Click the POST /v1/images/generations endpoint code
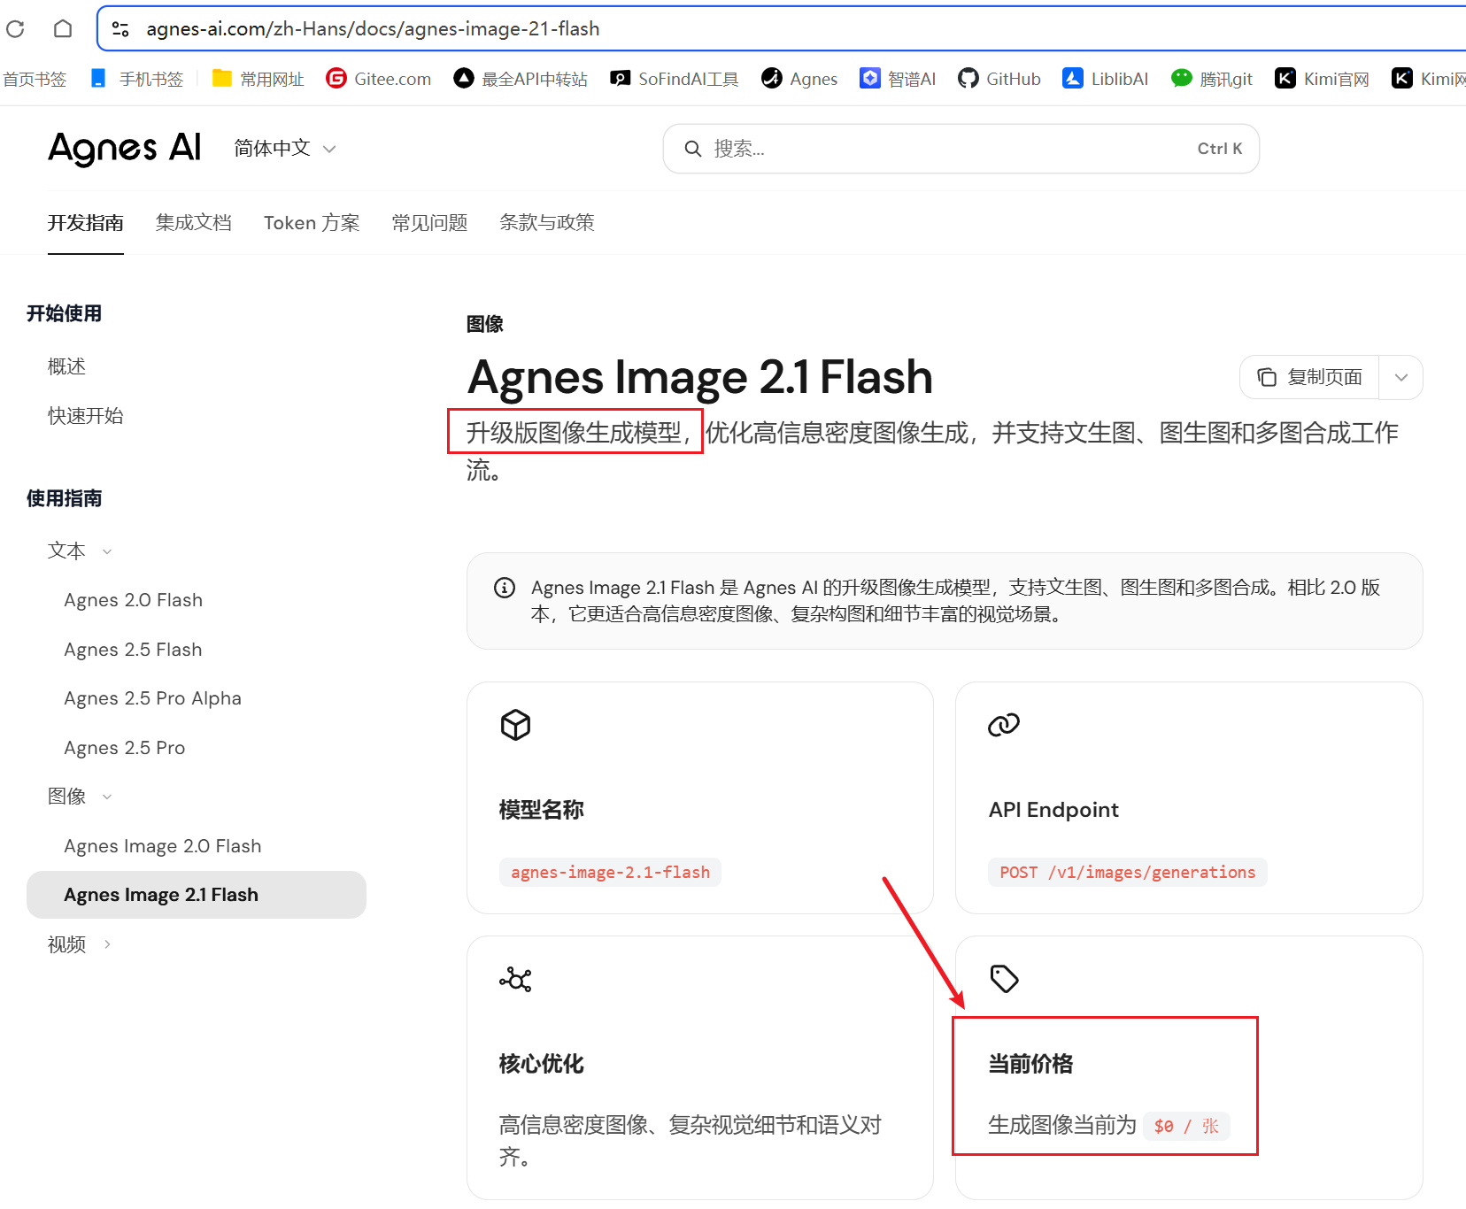This screenshot has width=1466, height=1209. pos(1128,873)
